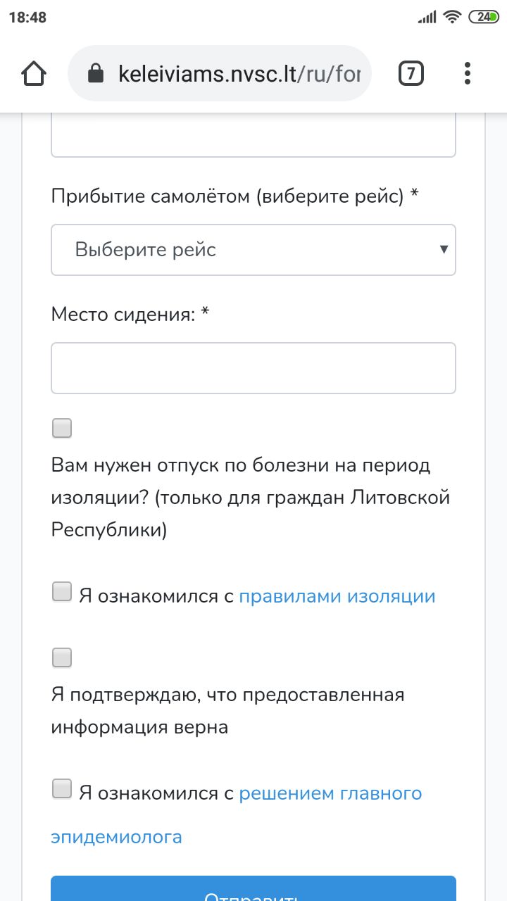
Task: Focus the text field above flight selection
Action: pyautogui.click(x=254, y=135)
